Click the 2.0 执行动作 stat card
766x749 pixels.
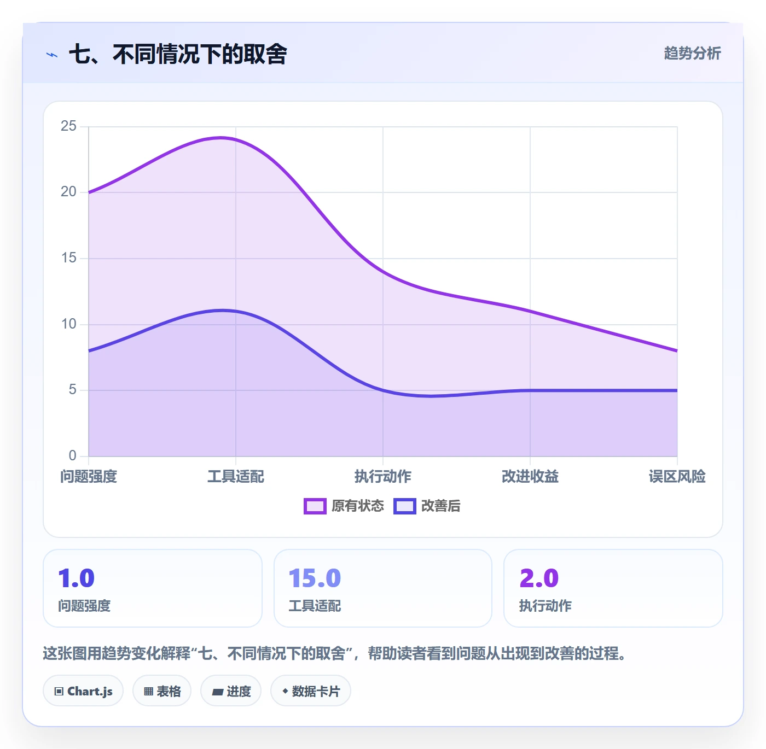[613, 588]
